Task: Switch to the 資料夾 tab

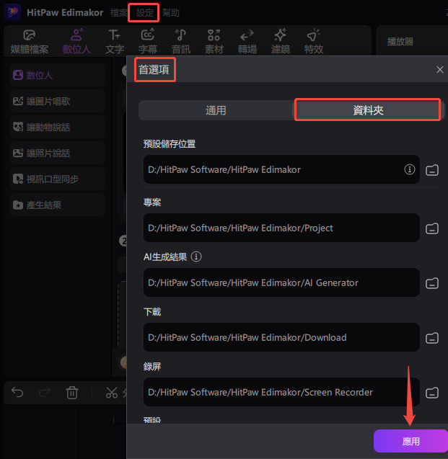Action: pyautogui.click(x=368, y=110)
